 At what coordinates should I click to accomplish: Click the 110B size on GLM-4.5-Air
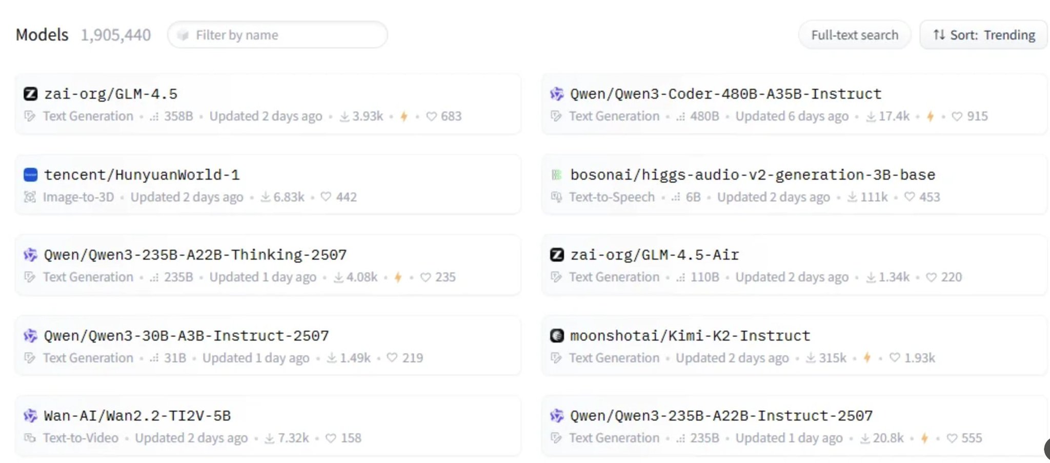pos(705,277)
